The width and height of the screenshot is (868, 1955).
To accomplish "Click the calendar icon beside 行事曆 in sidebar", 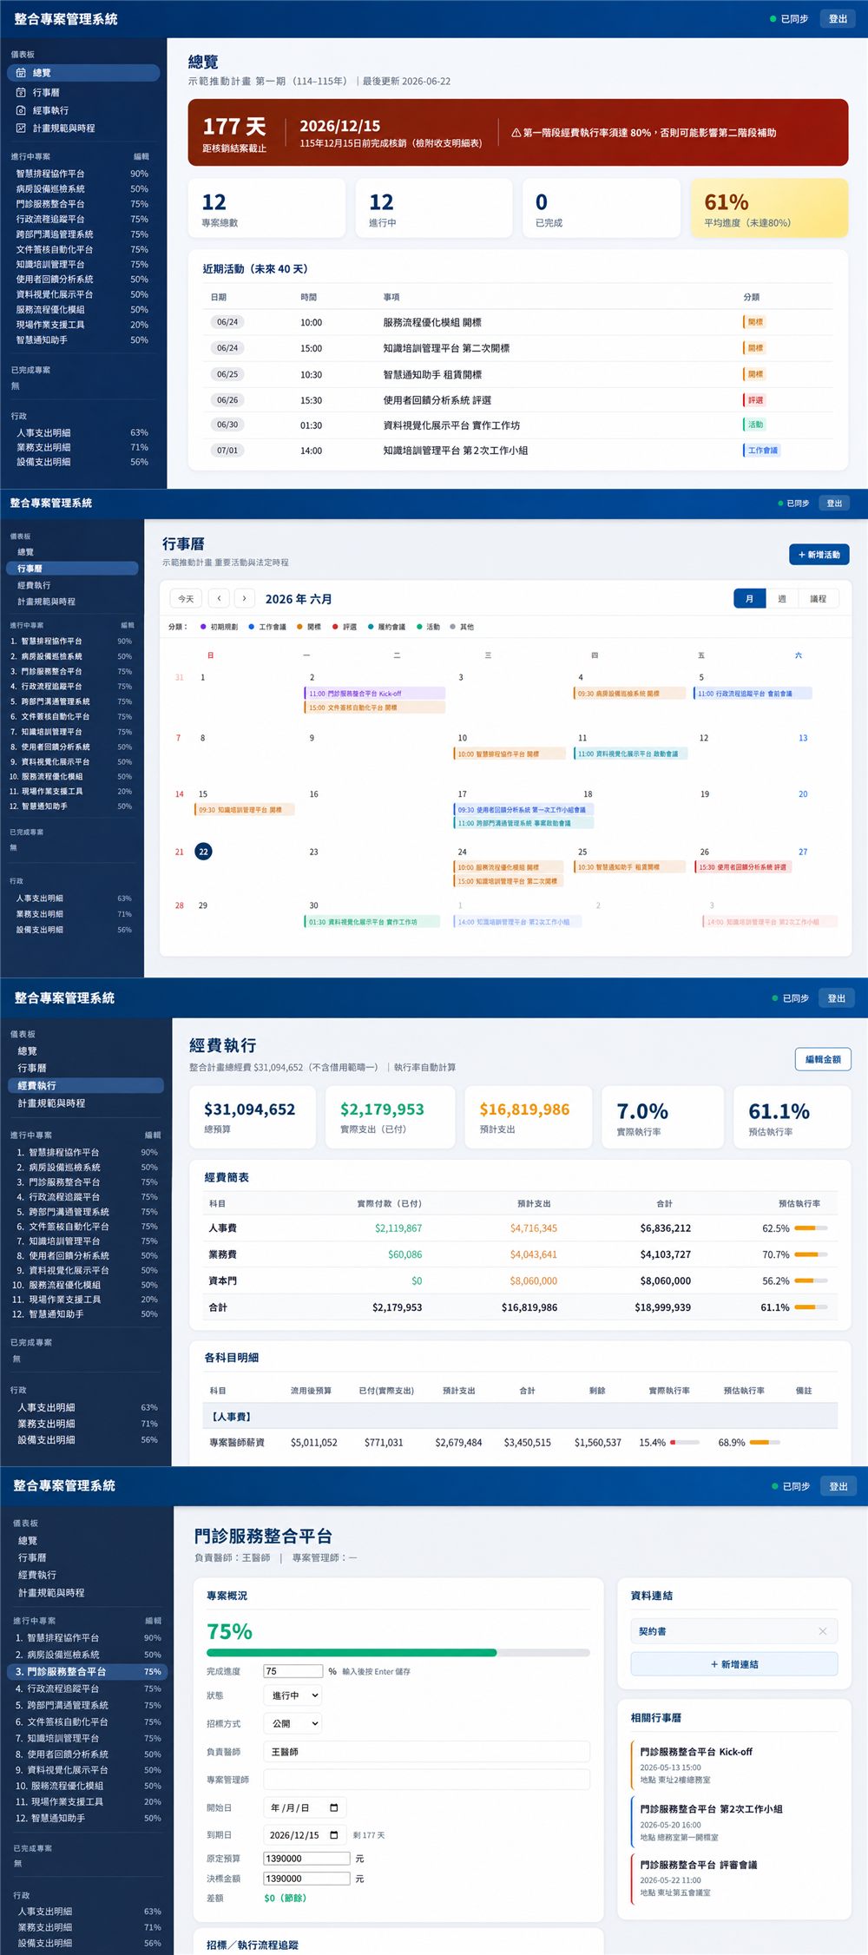I will pyautogui.click(x=21, y=92).
